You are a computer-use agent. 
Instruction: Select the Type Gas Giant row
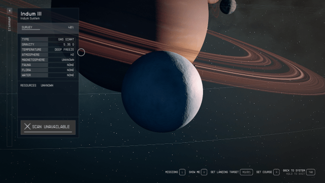click(48, 39)
